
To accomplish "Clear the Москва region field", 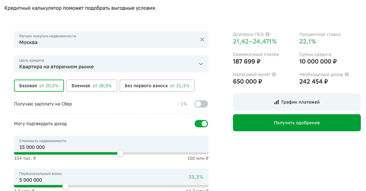I will [202, 40].
